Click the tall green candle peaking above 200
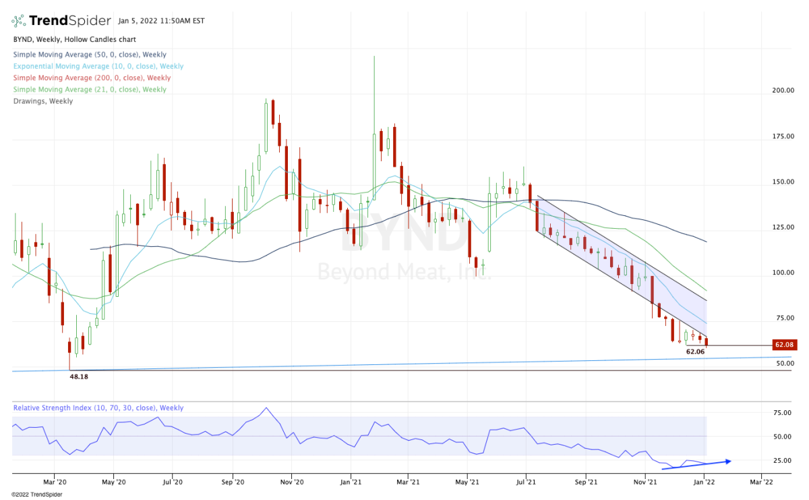The image size is (809, 500). 374,128
